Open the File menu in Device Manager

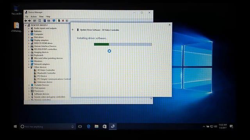[27, 16]
